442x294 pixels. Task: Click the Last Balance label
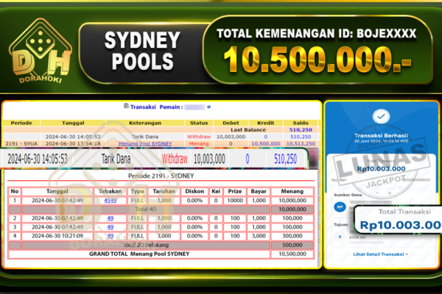tap(248, 129)
